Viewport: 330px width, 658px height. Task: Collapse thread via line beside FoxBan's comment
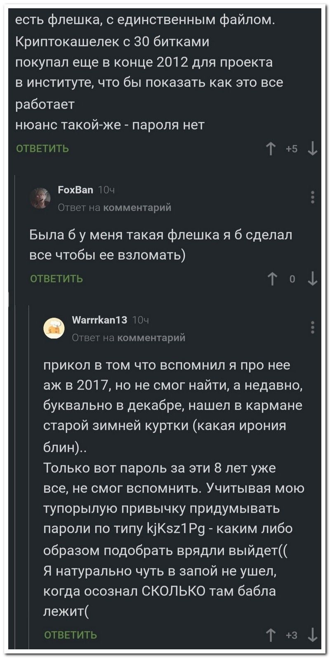15,231
